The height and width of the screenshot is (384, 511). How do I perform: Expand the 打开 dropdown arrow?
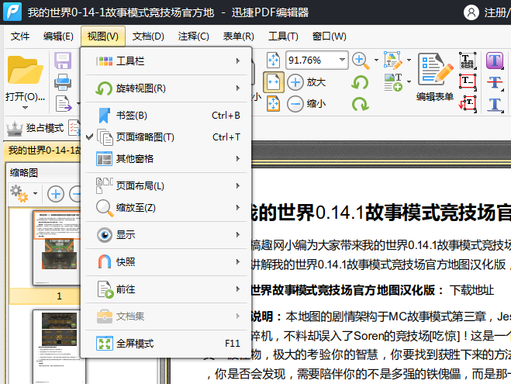click(x=25, y=108)
